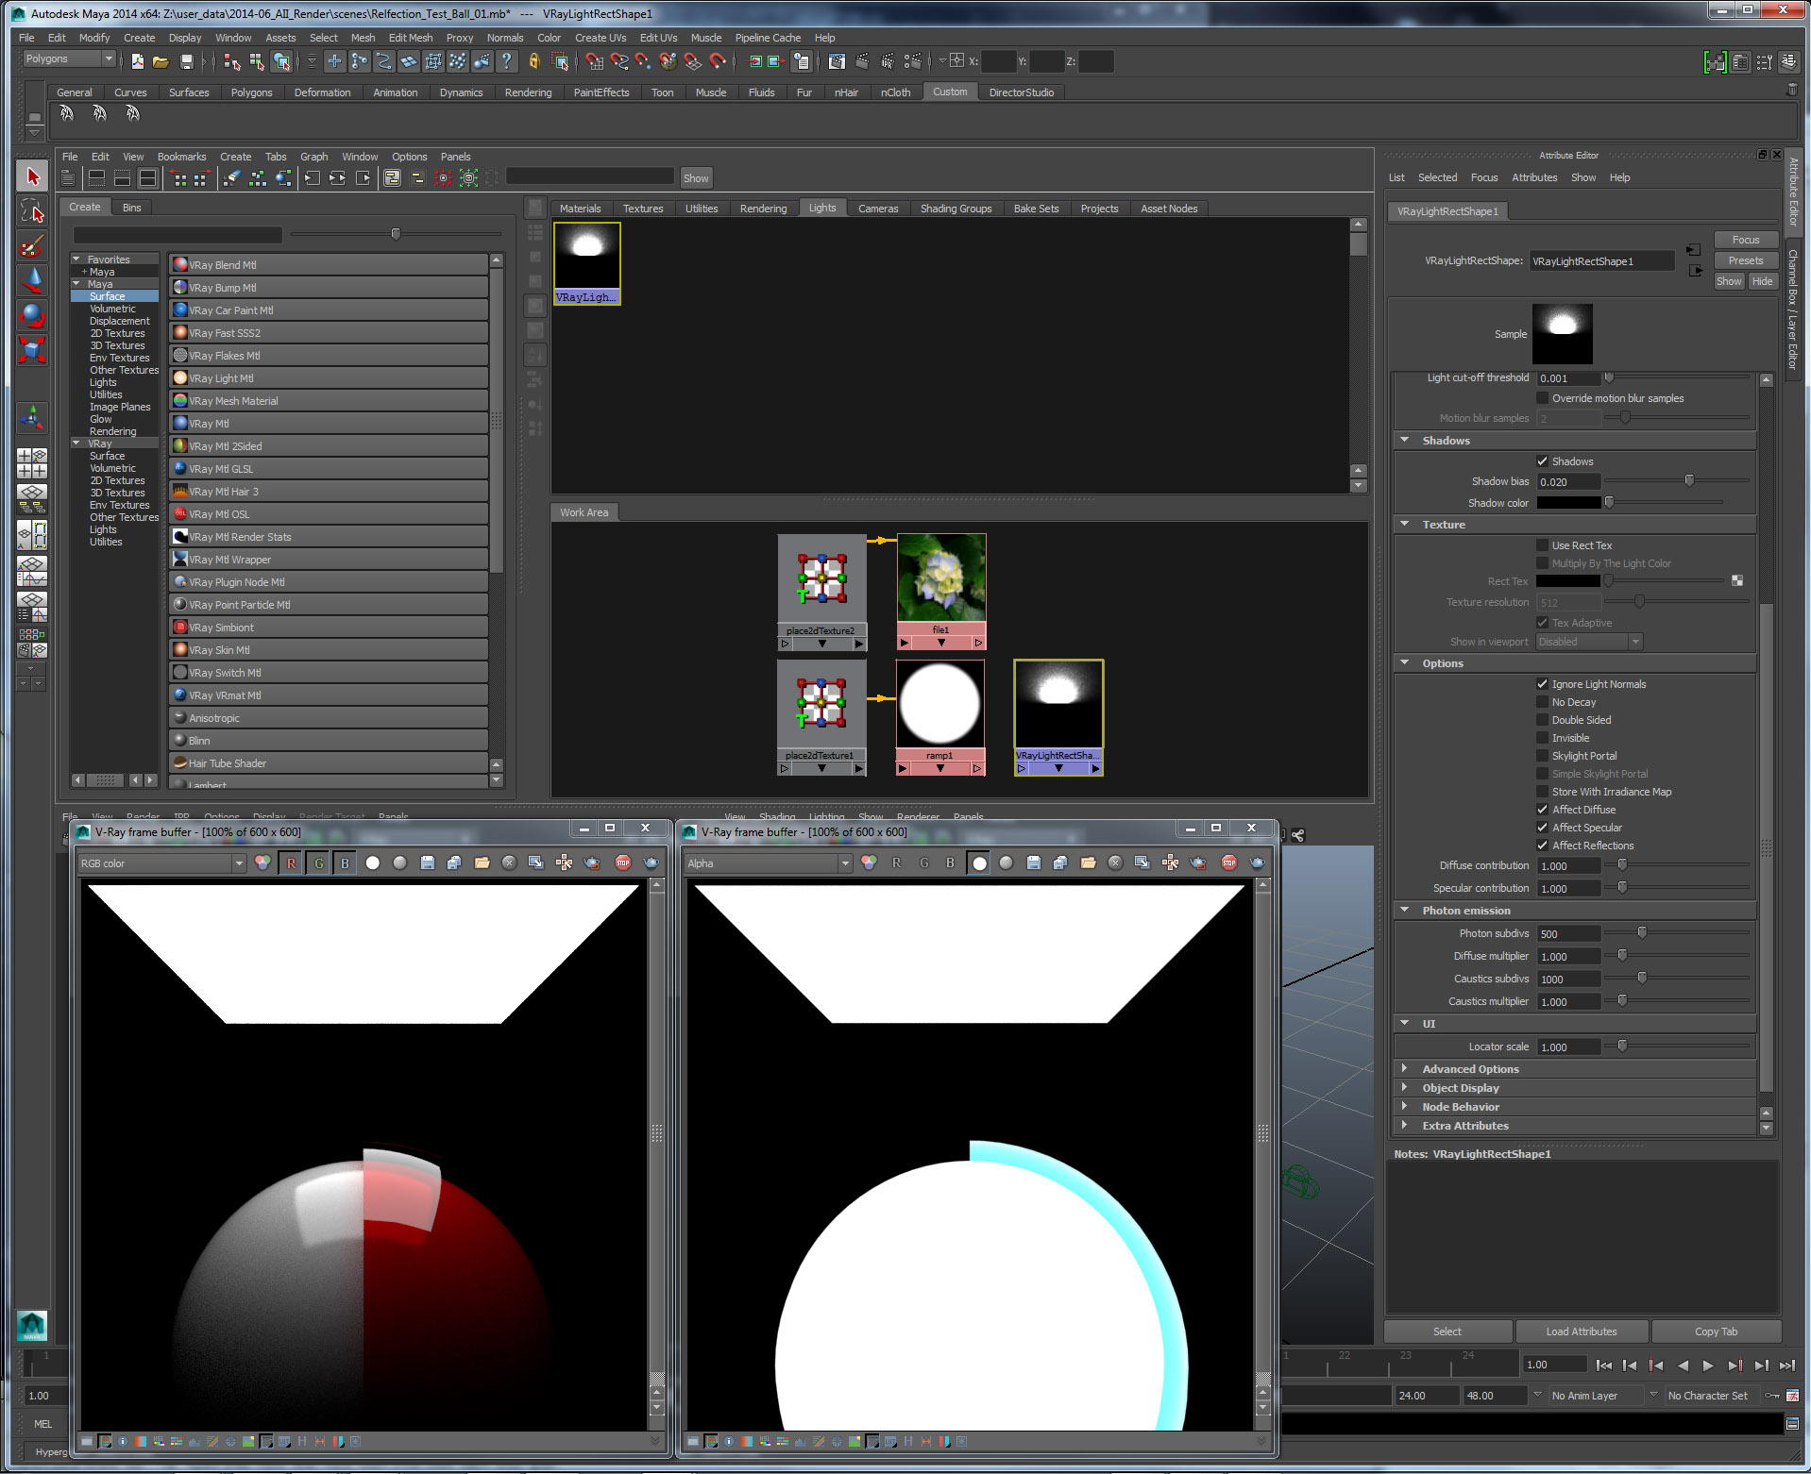Open Hypershade Graph menu
Viewport: 1811px width, 1474px height.
tap(313, 157)
